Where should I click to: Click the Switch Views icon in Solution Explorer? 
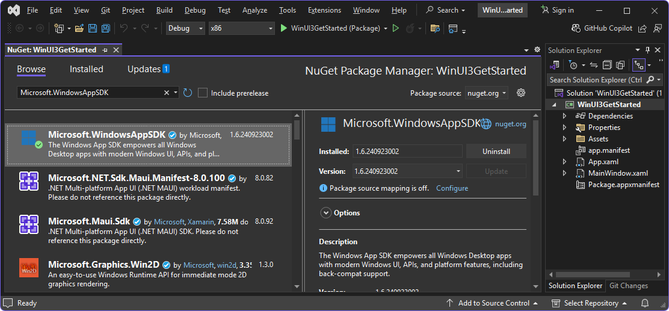click(x=554, y=66)
